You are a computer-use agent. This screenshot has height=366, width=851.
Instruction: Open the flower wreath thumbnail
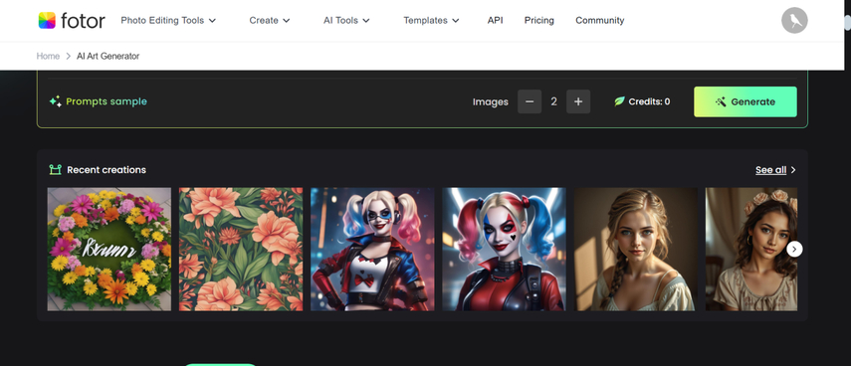point(109,250)
